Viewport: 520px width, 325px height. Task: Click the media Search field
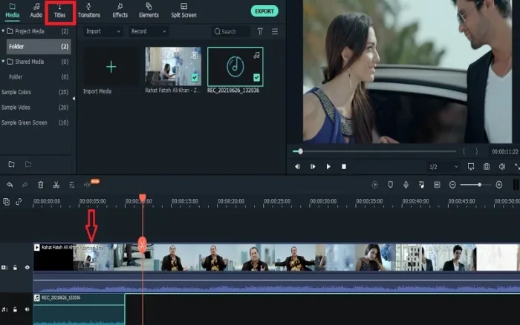231,31
